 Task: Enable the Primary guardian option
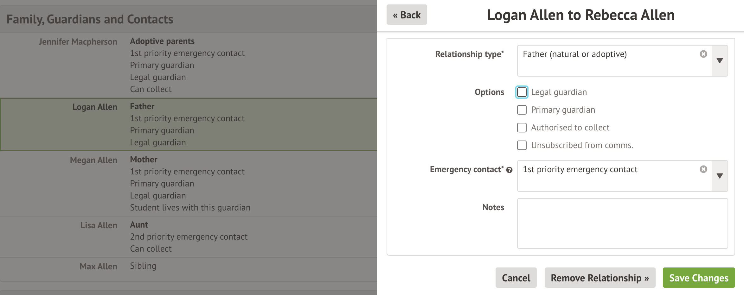click(x=522, y=110)
